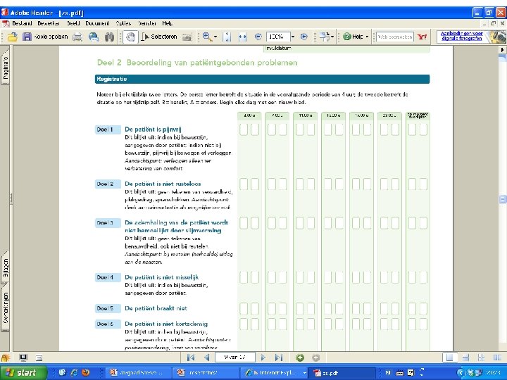Viewport: 507px width, 380px height.
Task: Open the Opmerkingen side panel tab
Action: click(5, 308)
